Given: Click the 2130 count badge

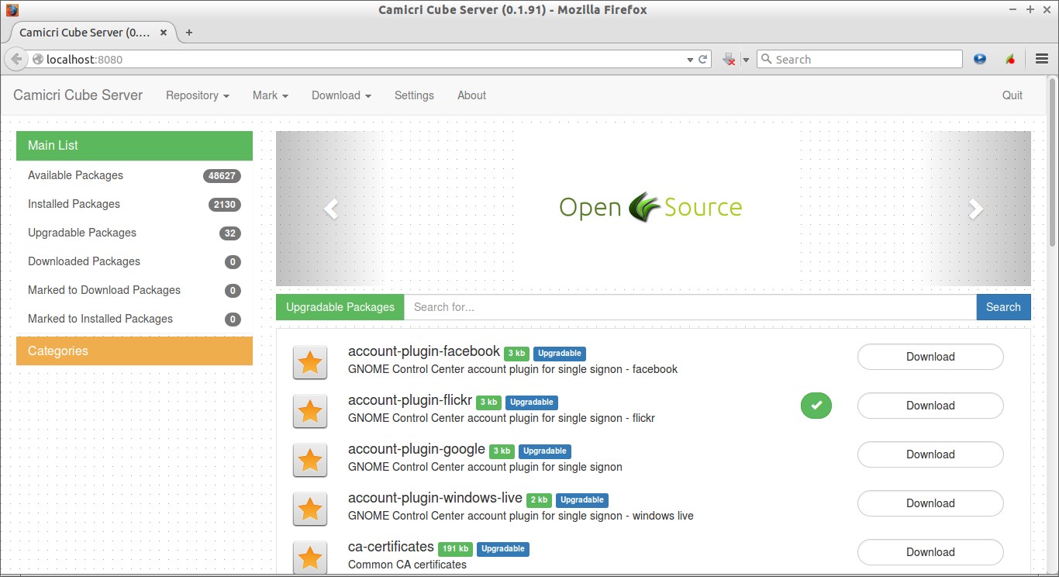Looking at the screenshot, I should tap(224, 205).
